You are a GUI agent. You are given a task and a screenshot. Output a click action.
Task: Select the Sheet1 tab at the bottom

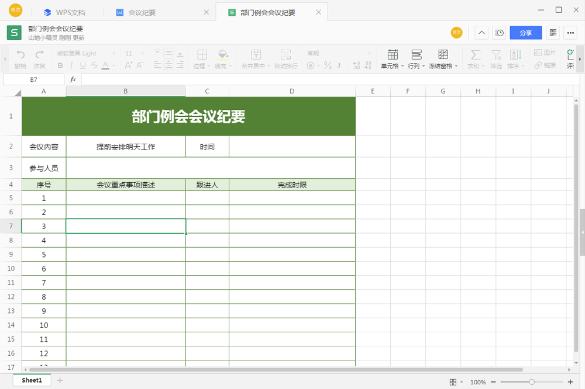31,380
